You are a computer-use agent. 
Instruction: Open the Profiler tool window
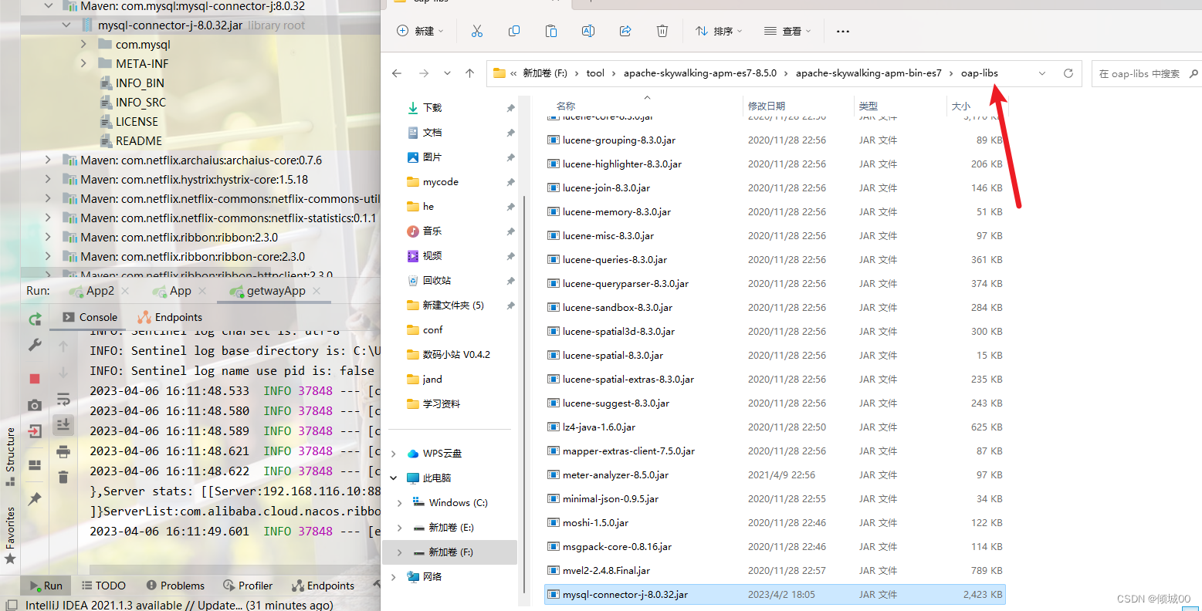248,586
